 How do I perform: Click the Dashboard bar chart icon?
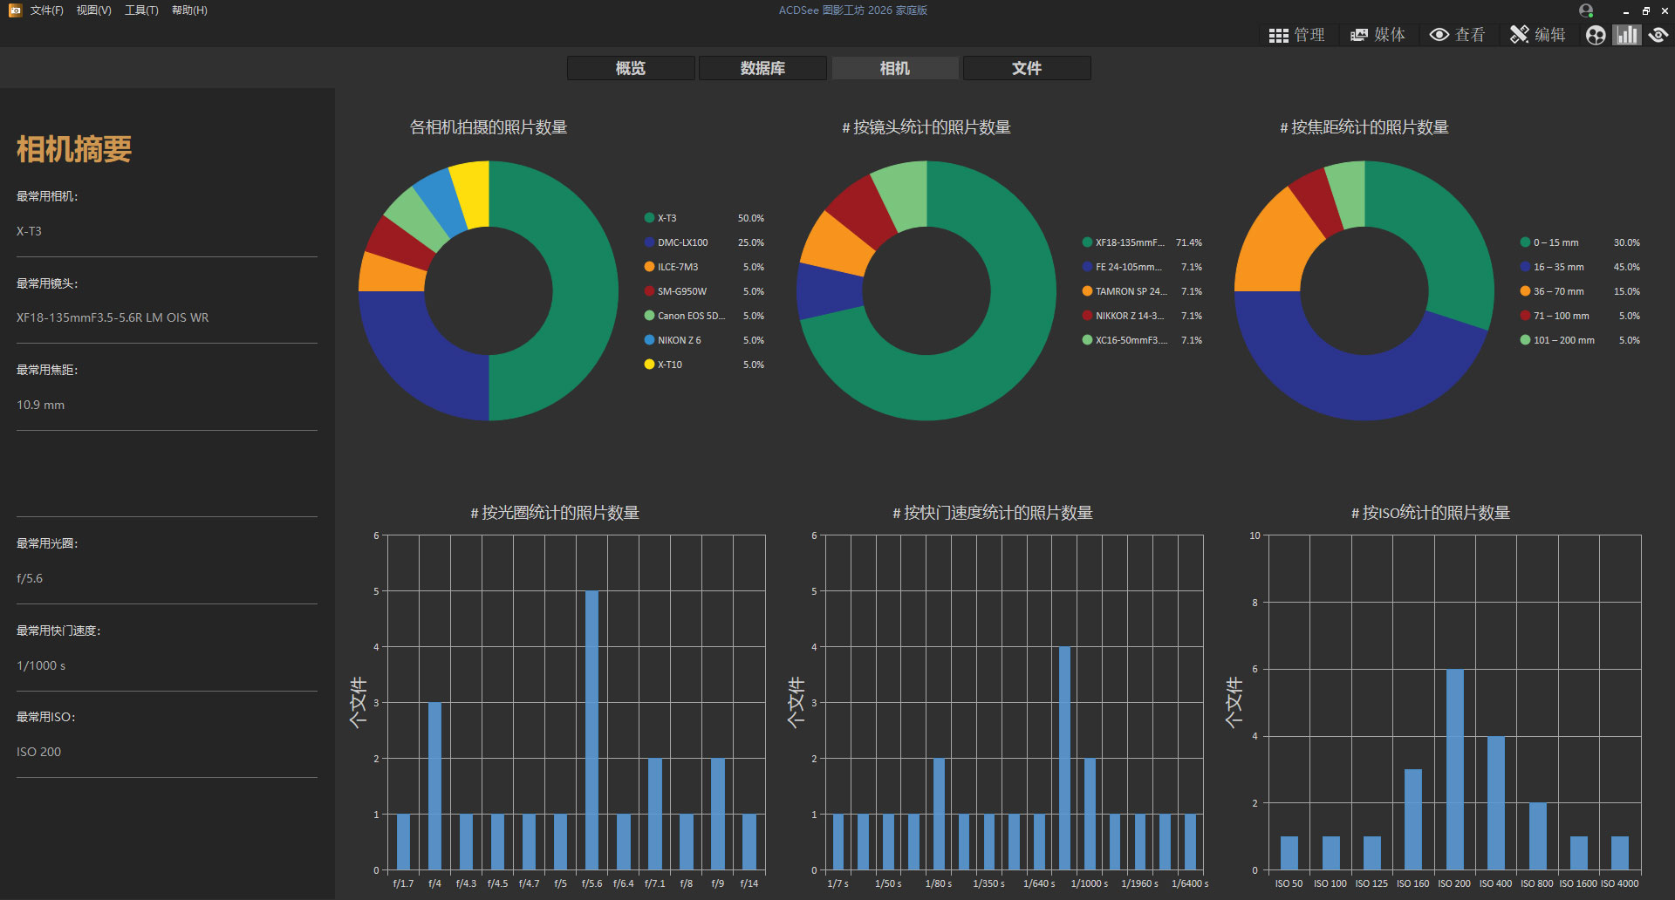coord(1627,35)
